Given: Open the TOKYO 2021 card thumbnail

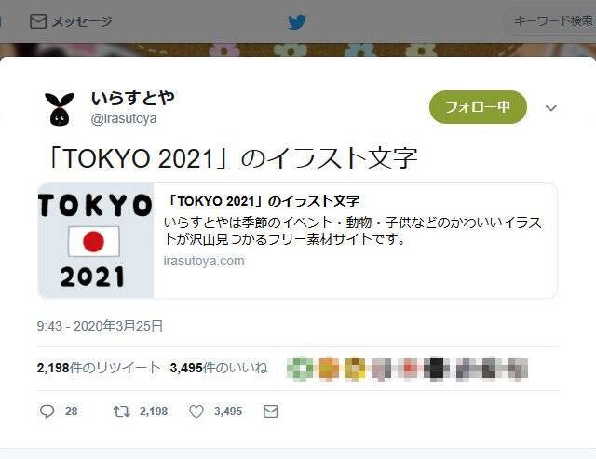Looking at the screenshot, I should click(96, 240).
